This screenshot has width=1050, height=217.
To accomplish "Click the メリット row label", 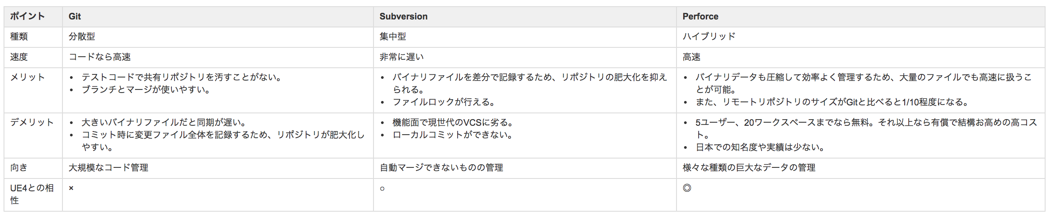I will (x=27, y=77).
